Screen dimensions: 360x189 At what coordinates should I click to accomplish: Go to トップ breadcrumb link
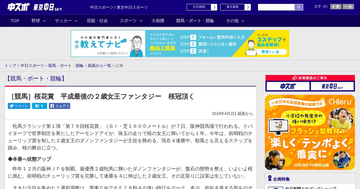click(x=10, y=65)
